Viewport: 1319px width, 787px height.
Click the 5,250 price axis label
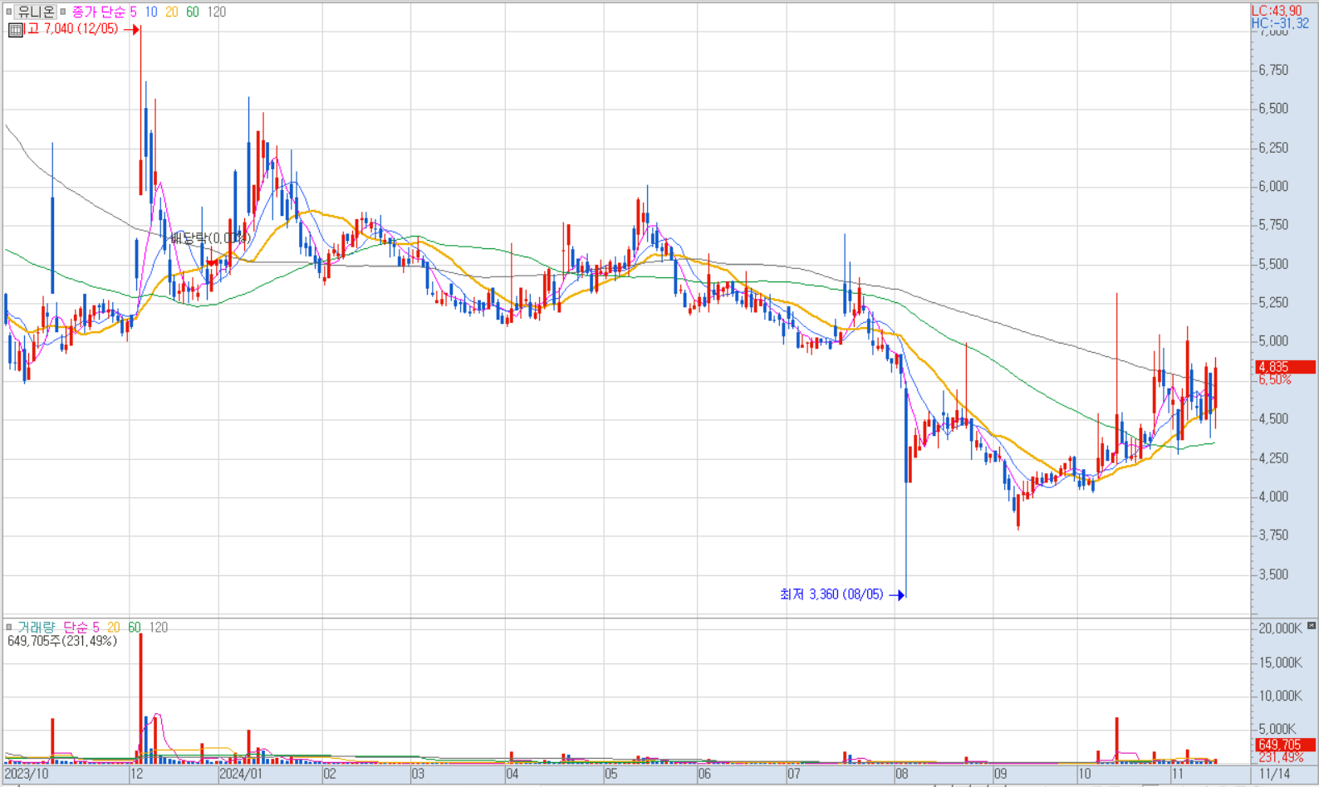[1273, 302]
